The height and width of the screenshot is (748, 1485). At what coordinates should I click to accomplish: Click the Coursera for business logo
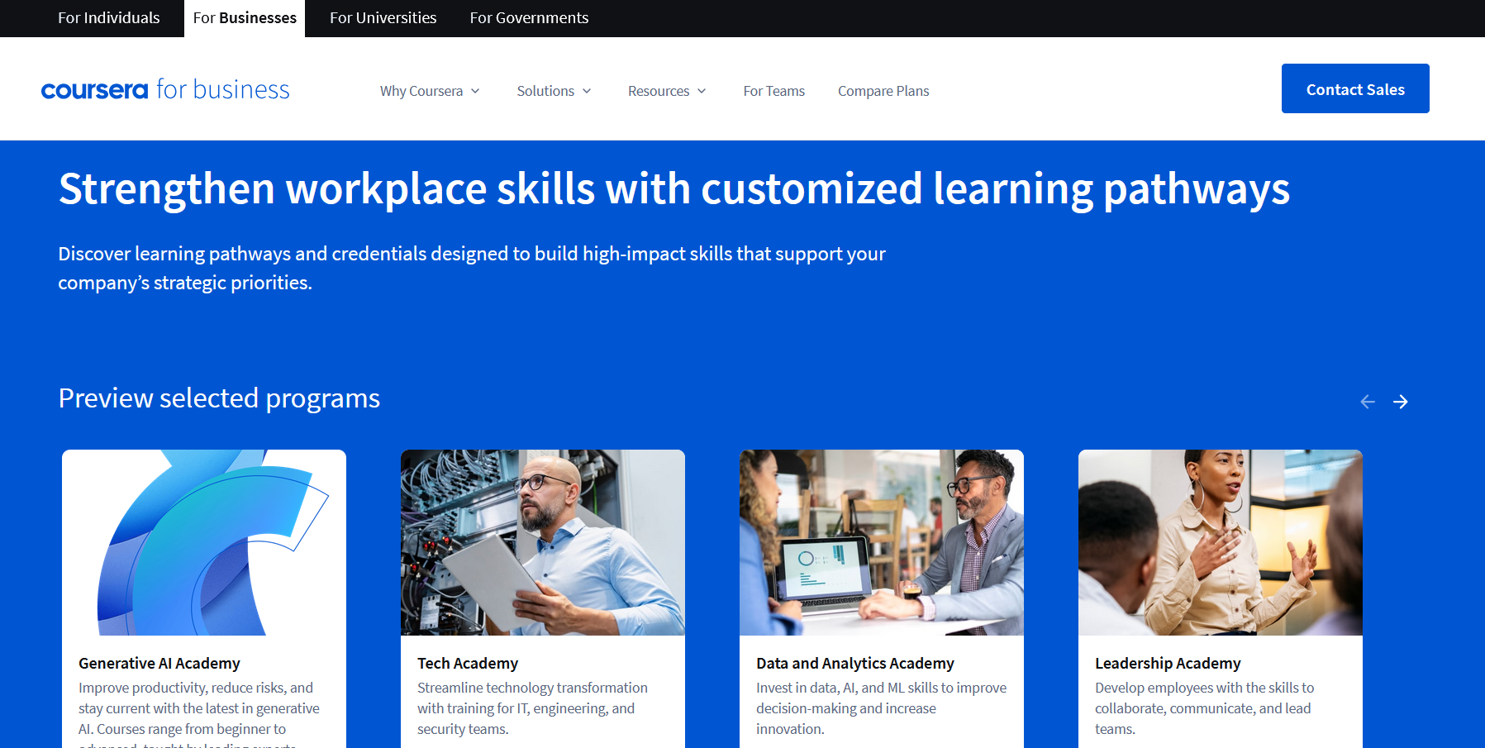tap(165, 89)
